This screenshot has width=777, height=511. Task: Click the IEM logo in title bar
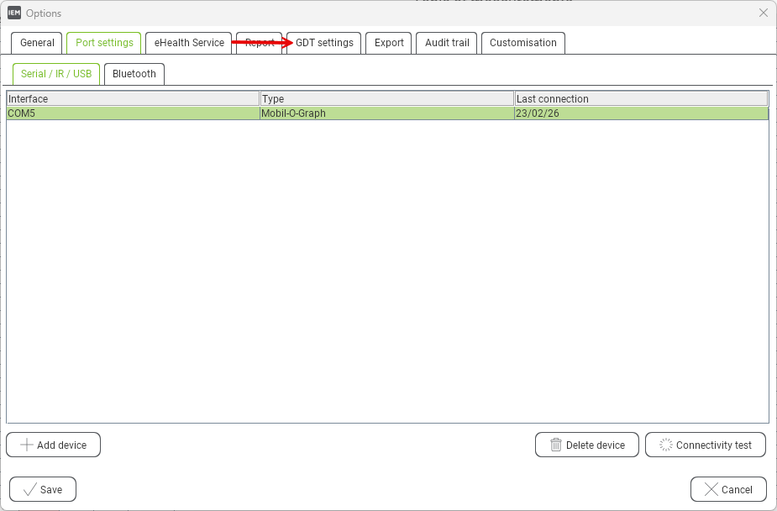[14, 13]
